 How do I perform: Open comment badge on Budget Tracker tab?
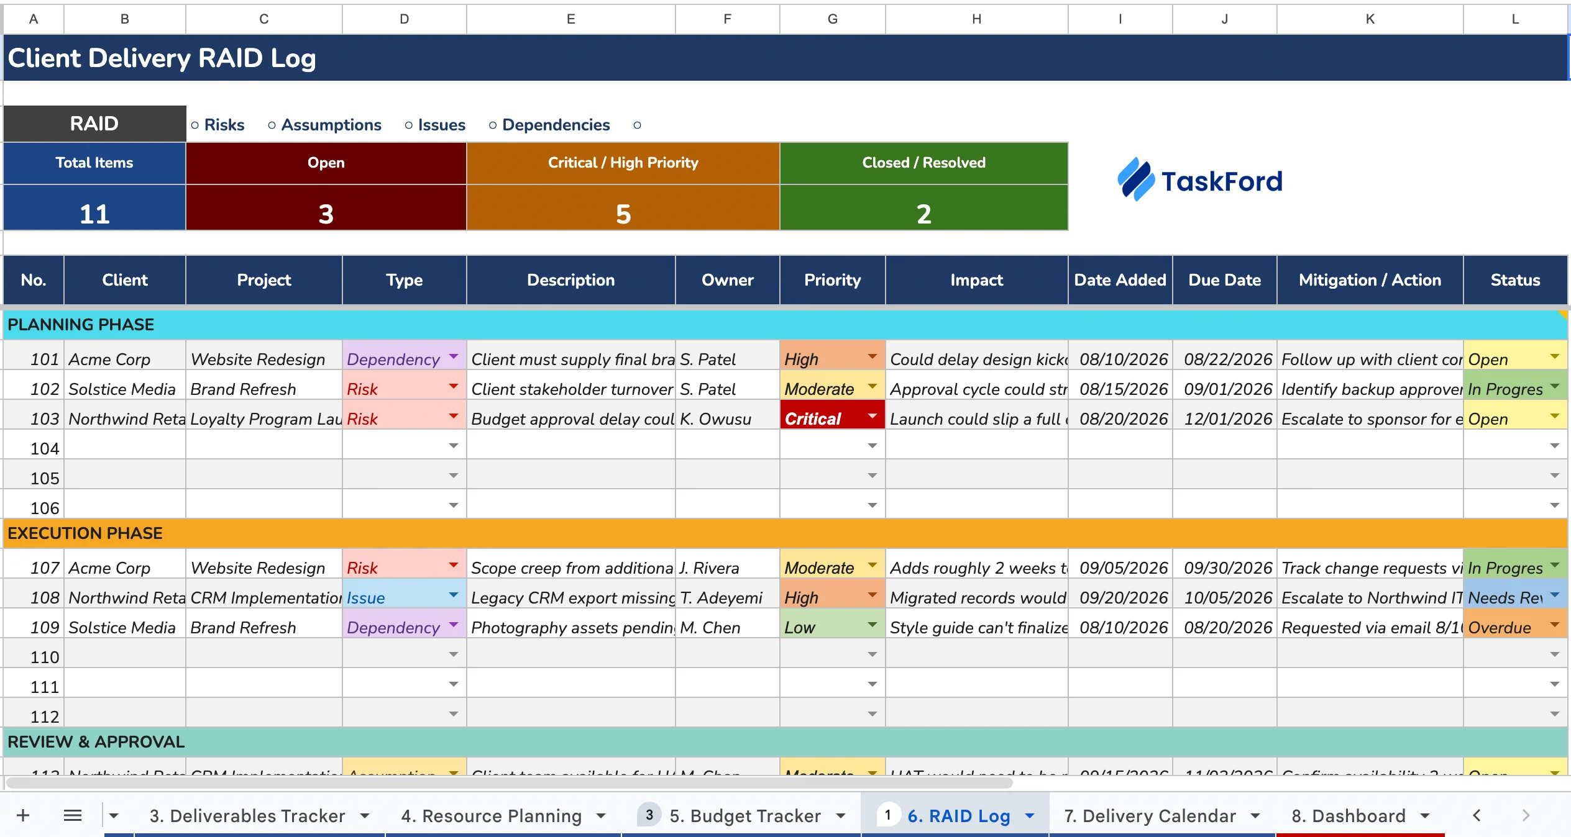(x=649, y=815)
